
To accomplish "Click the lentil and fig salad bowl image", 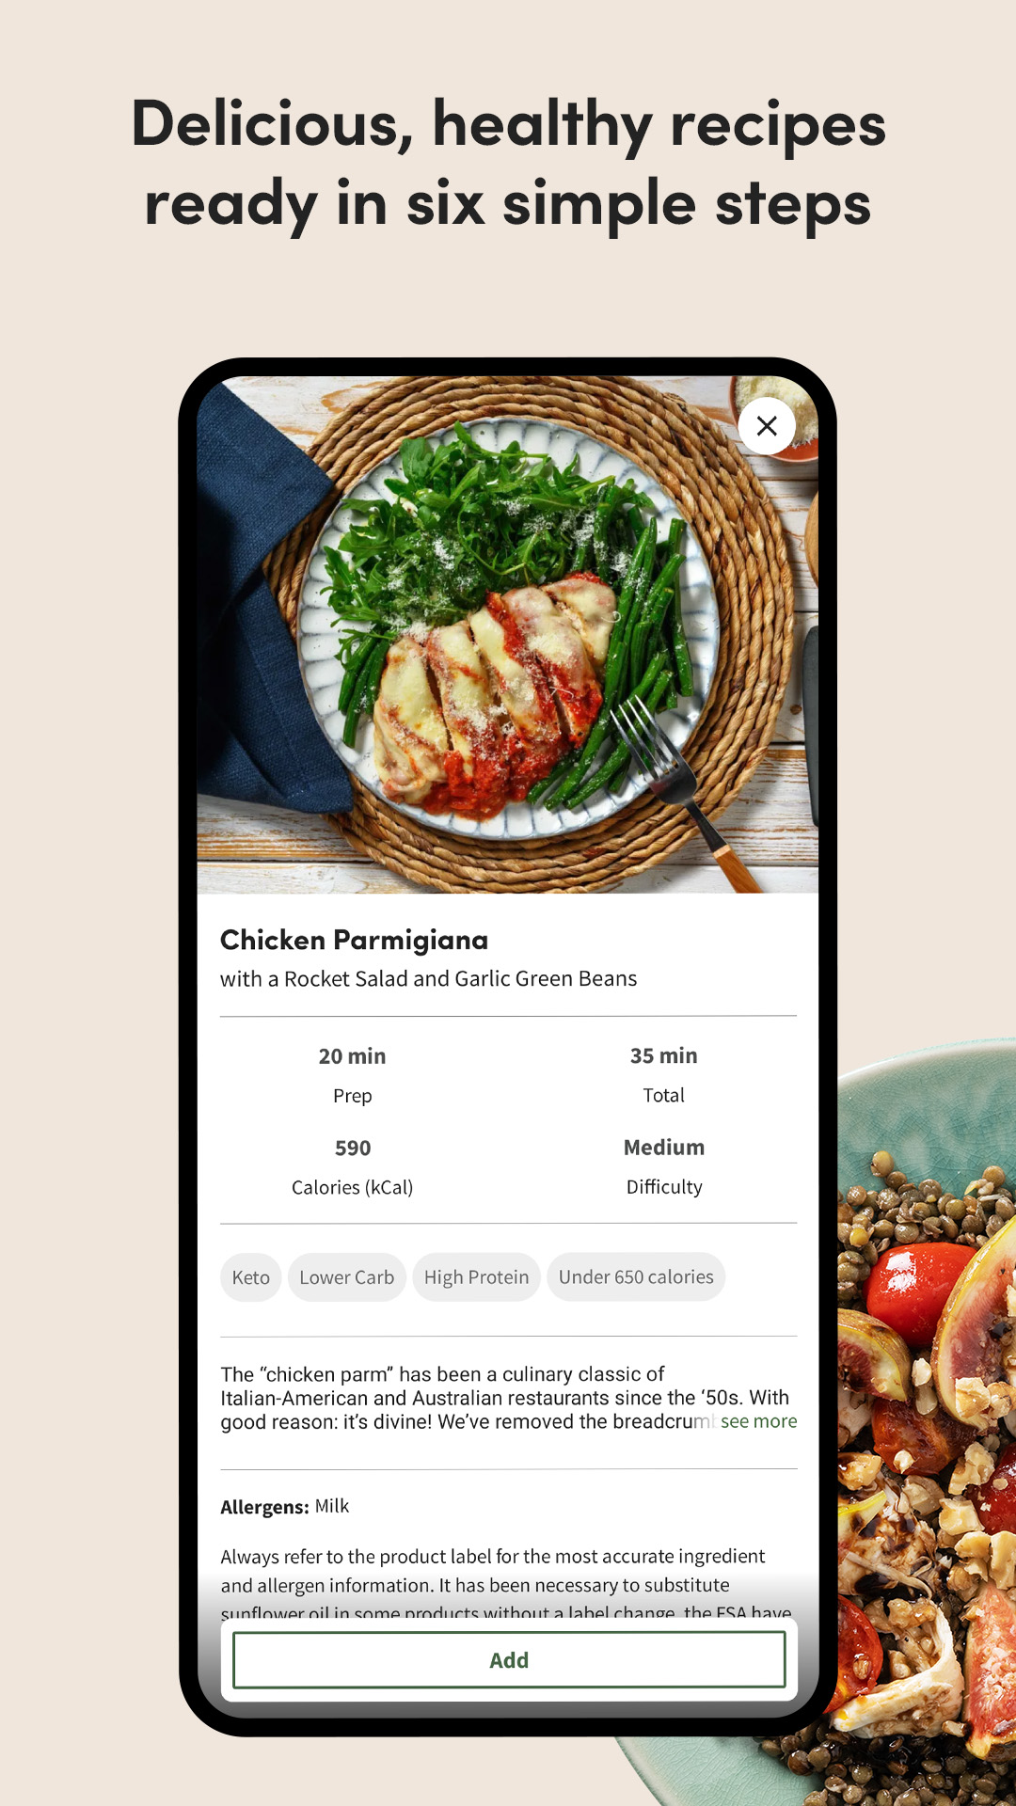I will tap(927, 1420).
